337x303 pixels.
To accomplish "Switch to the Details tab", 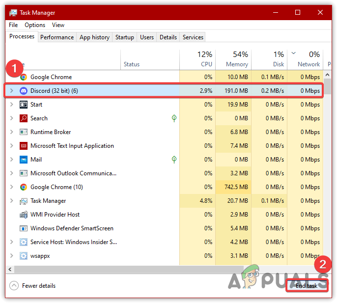I will coord(168,37).
